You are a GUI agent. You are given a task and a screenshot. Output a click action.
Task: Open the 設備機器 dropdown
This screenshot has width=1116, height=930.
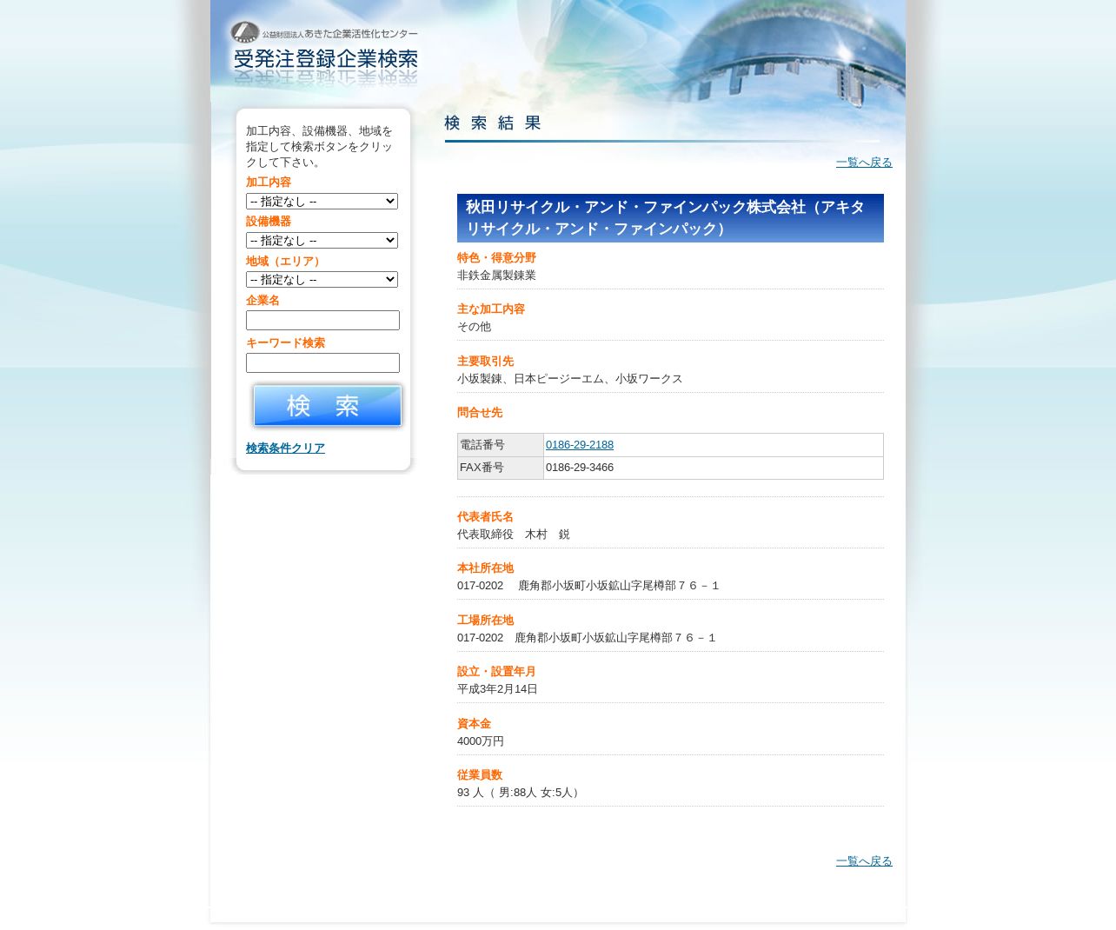[322, 240]
